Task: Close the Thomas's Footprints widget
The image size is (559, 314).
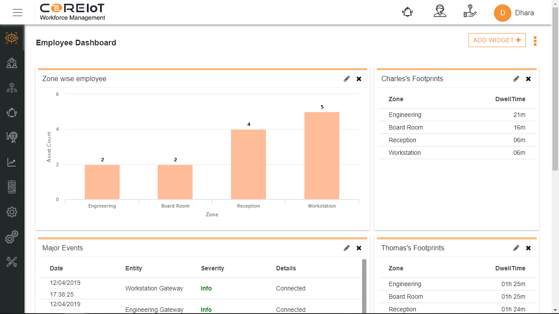Action: pos(528,248)
